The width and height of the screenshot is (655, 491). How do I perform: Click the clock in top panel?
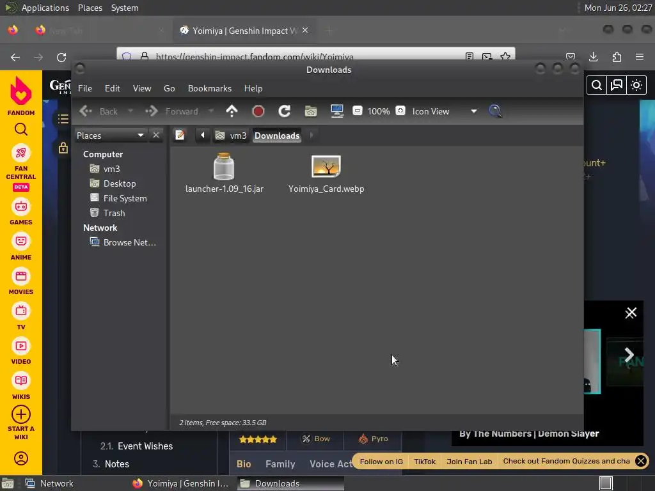[618, 8]
